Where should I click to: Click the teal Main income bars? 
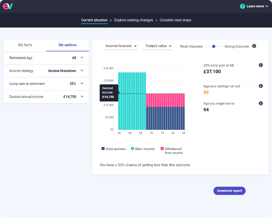[x=132, y=101]
